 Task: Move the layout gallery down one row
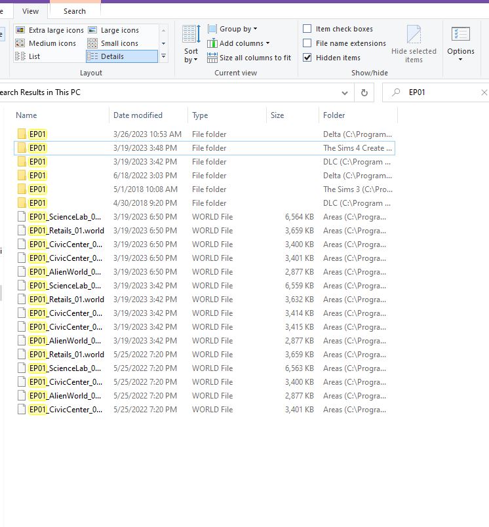[163, 43]
